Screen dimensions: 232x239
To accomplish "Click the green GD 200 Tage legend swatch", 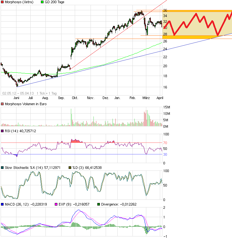I will (x=43, y=2).
